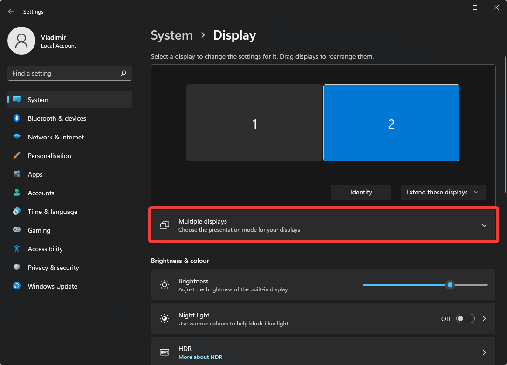Open the Extend these displays dropdown
This screenshot has height=365, width=507.
[443, 192]
